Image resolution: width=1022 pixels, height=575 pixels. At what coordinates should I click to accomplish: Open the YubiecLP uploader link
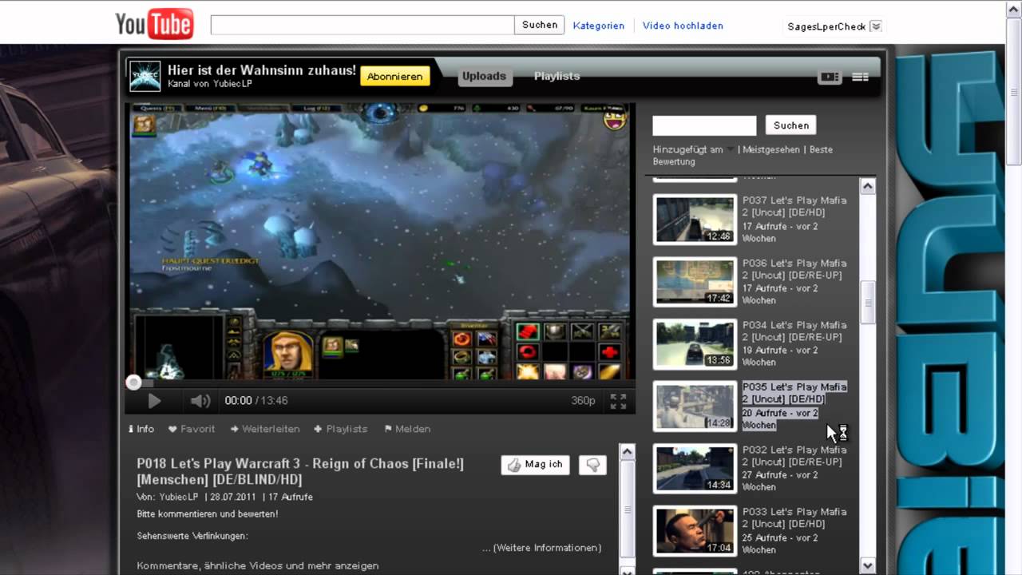click(178, 497)
